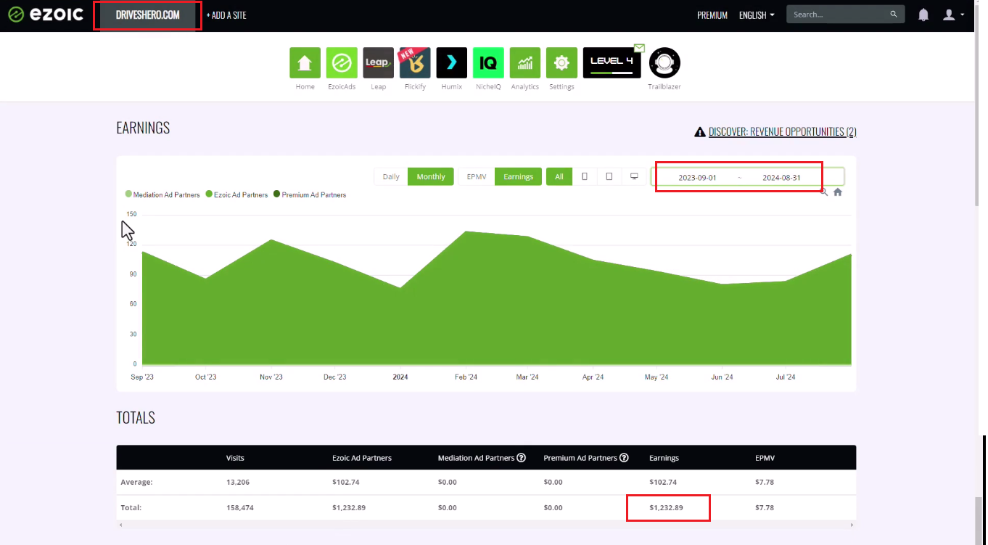Open the Settings gear icon
The image size is (988, 545).
561,63
